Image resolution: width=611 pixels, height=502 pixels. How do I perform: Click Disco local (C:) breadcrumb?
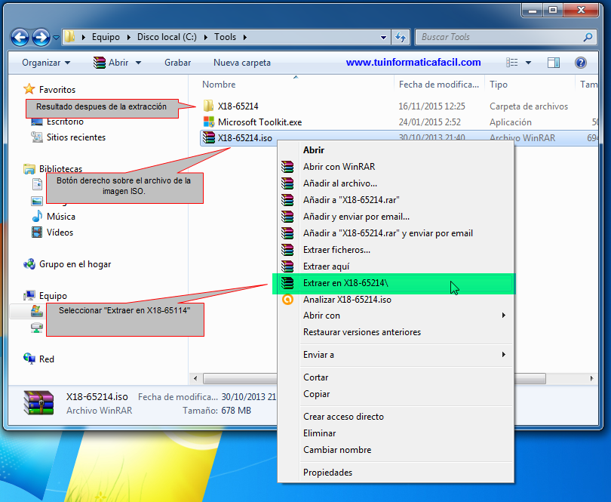click(167, 37)
